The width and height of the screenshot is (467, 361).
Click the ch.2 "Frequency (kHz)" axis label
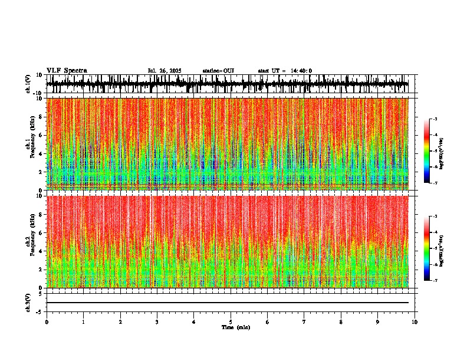(x=32, y=235)
